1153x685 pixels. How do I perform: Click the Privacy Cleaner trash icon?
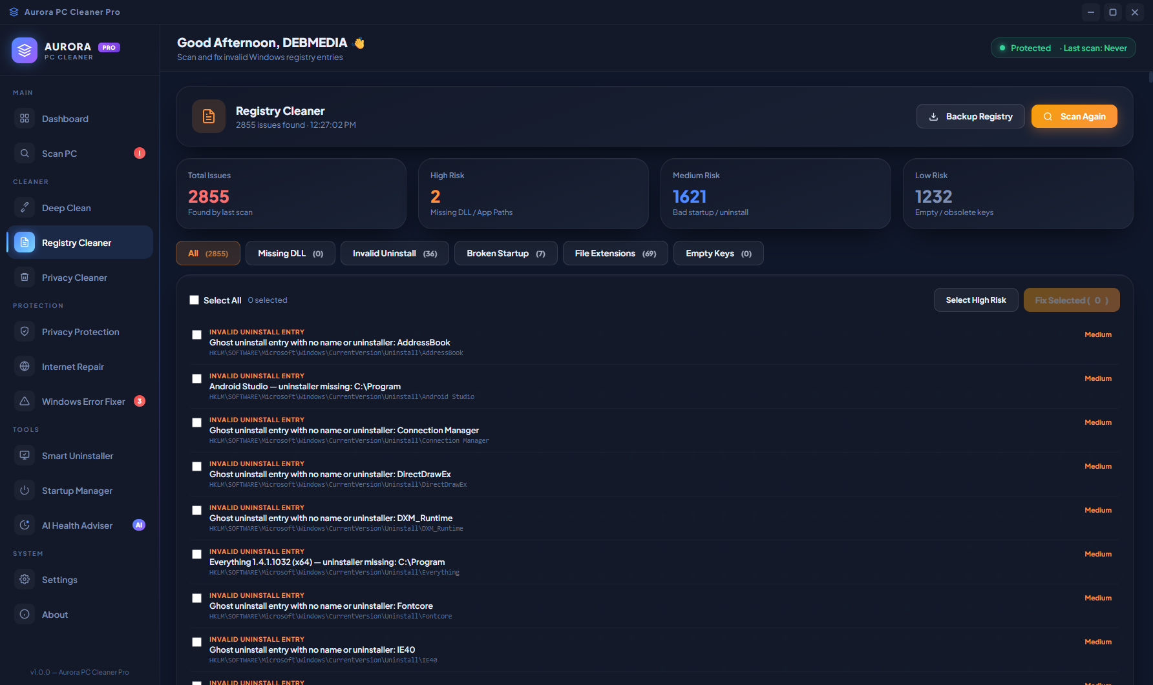pyautogui.click(x=25, y=278)
